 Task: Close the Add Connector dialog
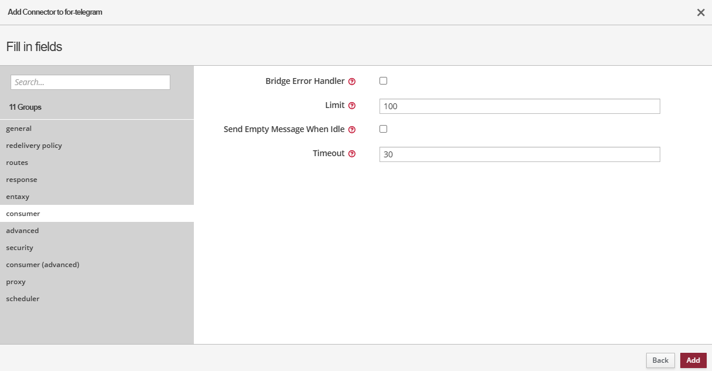pos(700,12)
